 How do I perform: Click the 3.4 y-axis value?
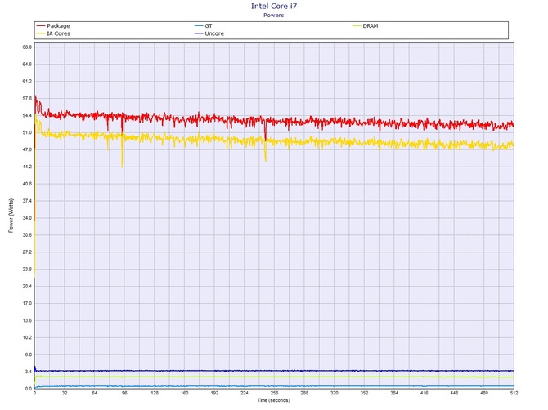click(x=29, y=372)
